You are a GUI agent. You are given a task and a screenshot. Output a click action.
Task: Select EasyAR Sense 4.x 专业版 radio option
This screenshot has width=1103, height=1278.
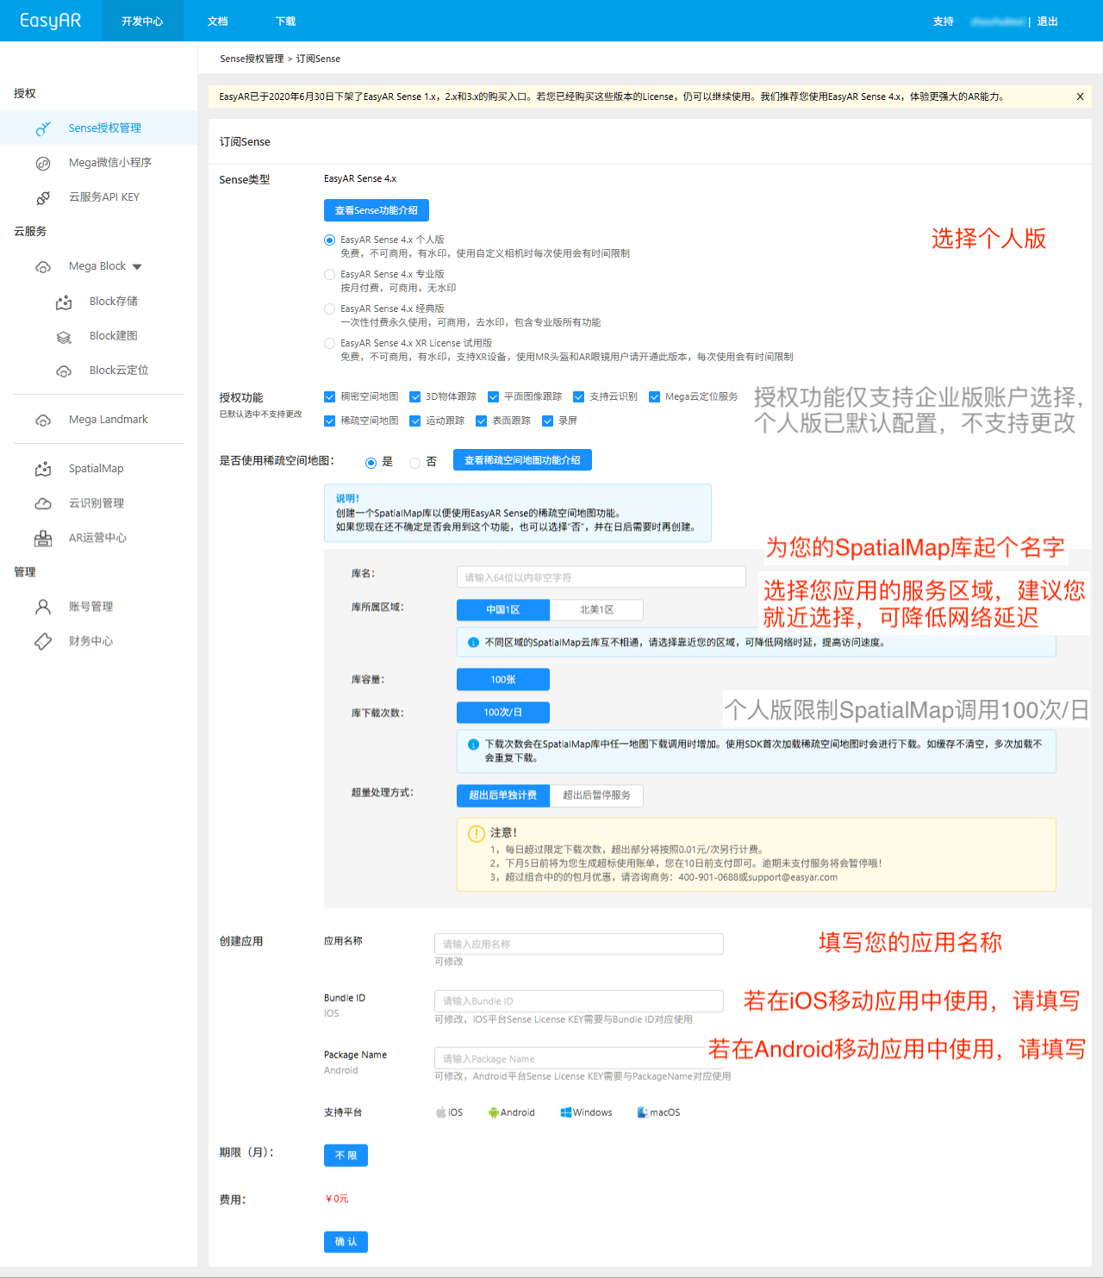[329, 275]
